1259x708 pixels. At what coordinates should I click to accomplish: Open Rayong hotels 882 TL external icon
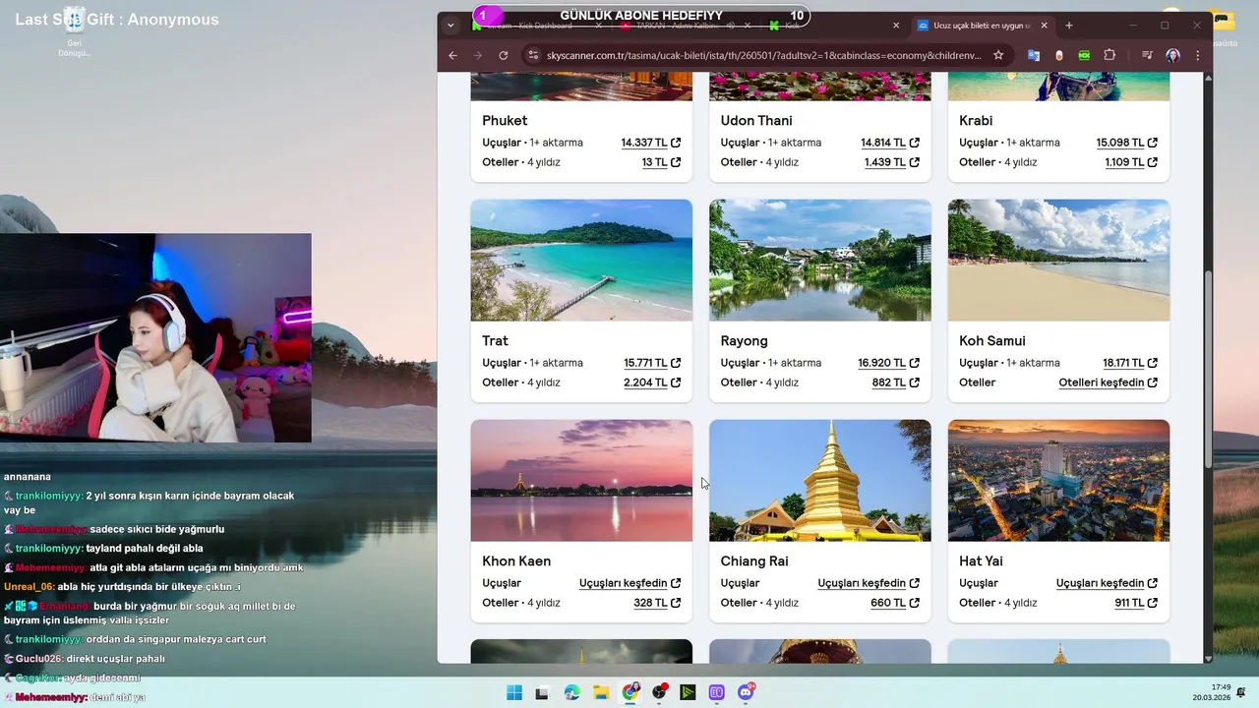point(915,383)
